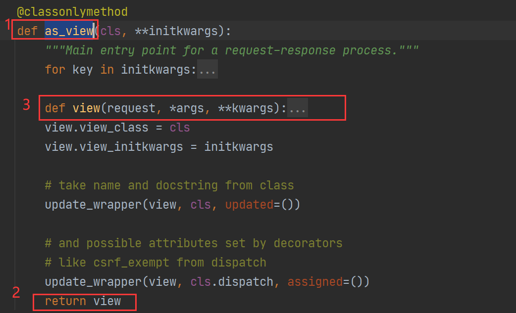Expand folded body of def view function
Image resolution: width=516 pixels, height=313 pixels.
[x=298, y=108]
